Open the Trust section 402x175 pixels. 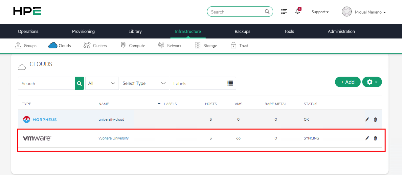pyautogui.click(x=239, y=45)
